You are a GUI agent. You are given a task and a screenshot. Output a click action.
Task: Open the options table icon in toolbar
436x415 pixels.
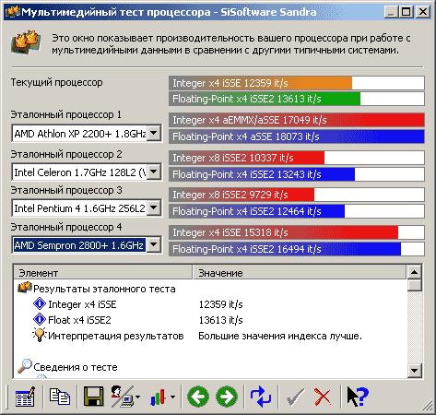tap(25, 397)
